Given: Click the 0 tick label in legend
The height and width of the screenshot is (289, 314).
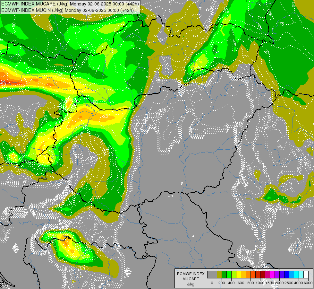Looking at the screenshot, I should 212,283.
